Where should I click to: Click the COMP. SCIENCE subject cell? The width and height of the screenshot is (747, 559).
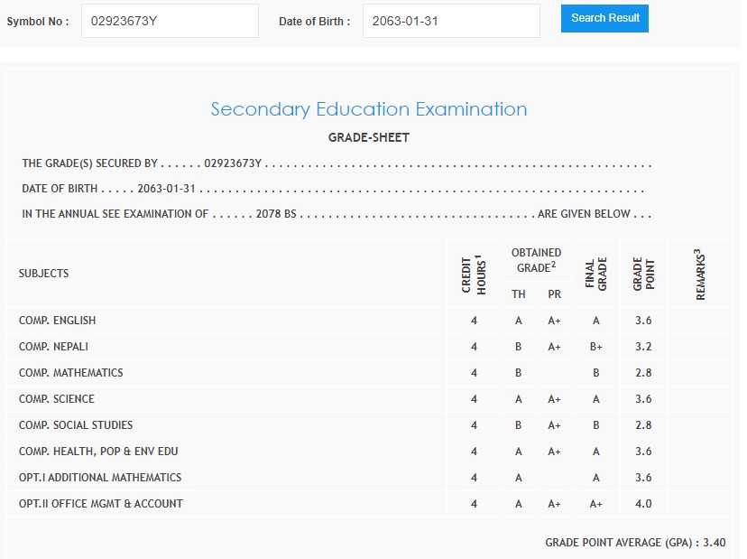(57, 399)
